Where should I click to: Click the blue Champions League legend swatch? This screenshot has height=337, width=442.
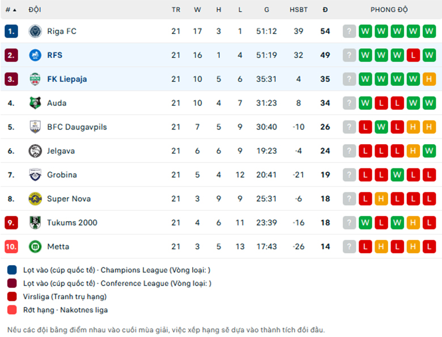coord(12,270)
